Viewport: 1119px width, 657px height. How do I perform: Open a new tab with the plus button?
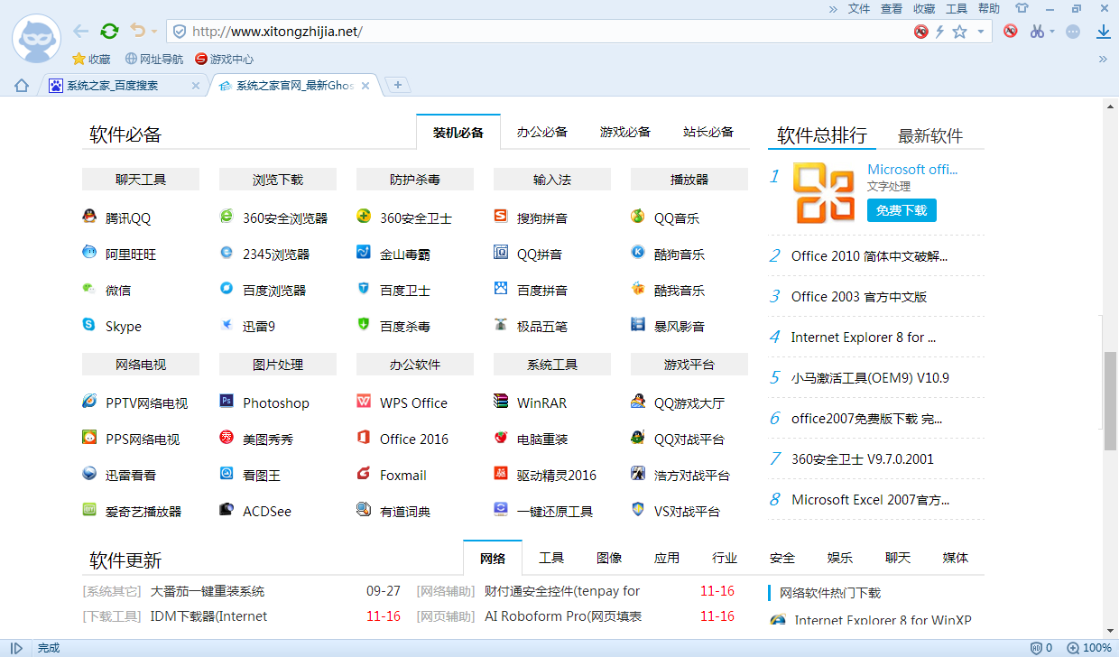(398, 85)
